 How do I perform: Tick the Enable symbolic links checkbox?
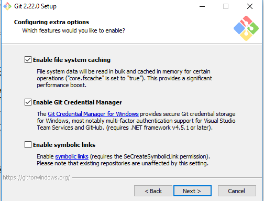28,145
